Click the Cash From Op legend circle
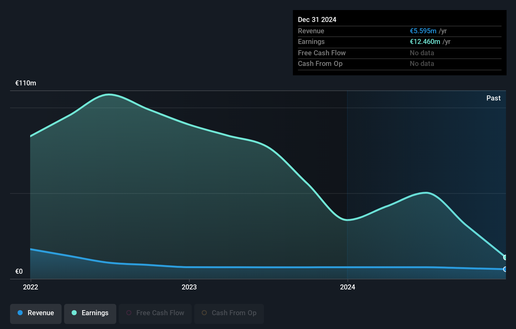Viewport: 516px width, 329px height. [204, 313]
